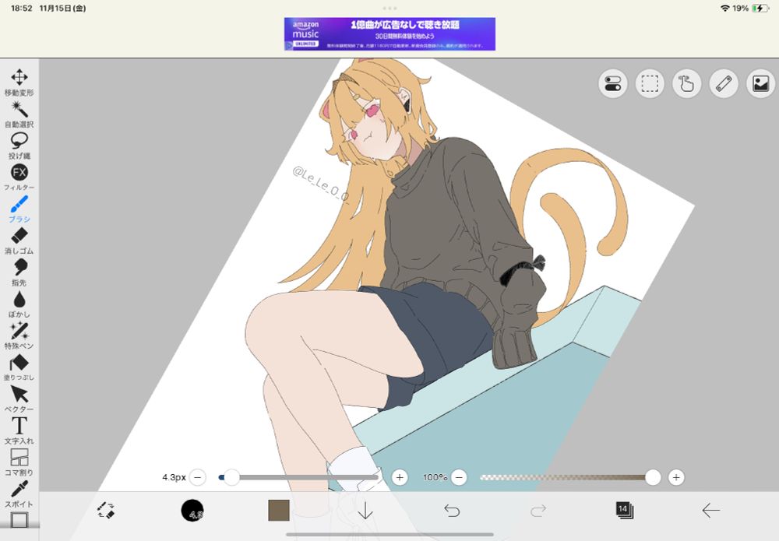This screenshot has height=541, width=779.
Task: Select the Frame Divider (コマ割り) tool
Action: [x=19, y=462]
